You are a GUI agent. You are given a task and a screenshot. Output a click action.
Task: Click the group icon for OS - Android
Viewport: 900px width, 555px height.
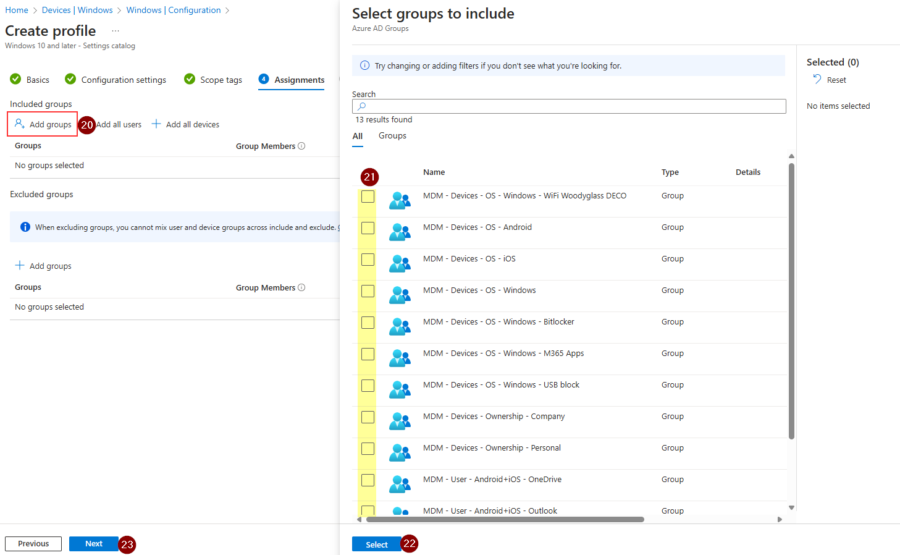pos(400,232)
